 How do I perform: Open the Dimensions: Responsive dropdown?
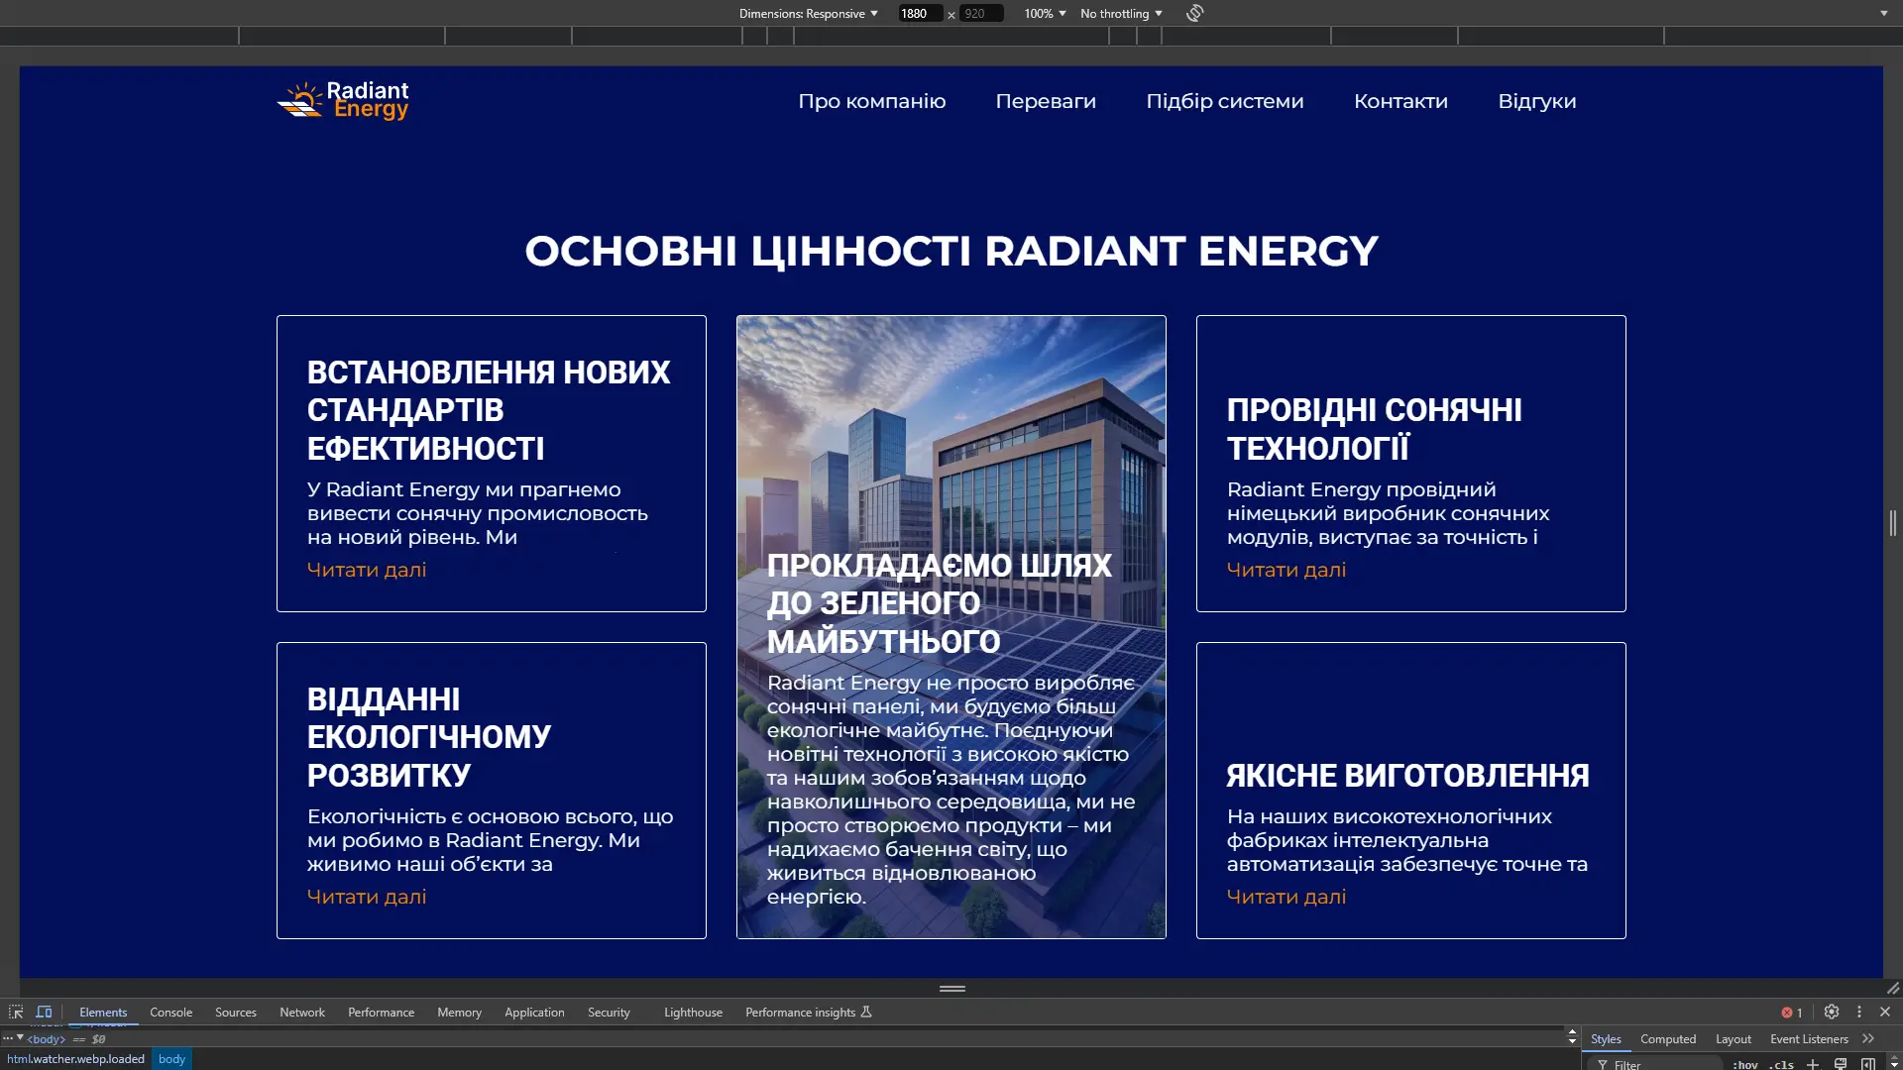(x=808, y=13)
